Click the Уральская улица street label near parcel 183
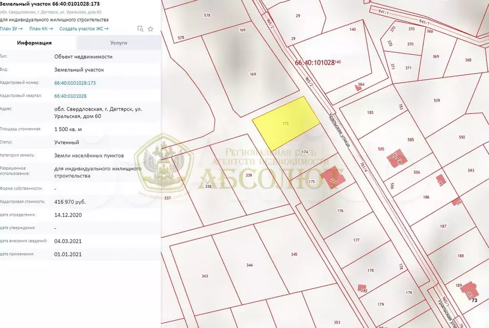Viewport: 489px width, 328px height. [x=340, y=129]
